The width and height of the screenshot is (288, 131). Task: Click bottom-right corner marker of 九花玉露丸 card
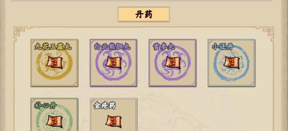click(75, 84)
